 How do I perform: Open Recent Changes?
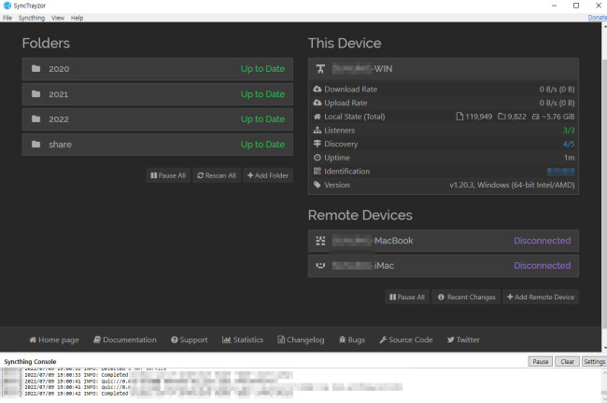tap(467, 297)
